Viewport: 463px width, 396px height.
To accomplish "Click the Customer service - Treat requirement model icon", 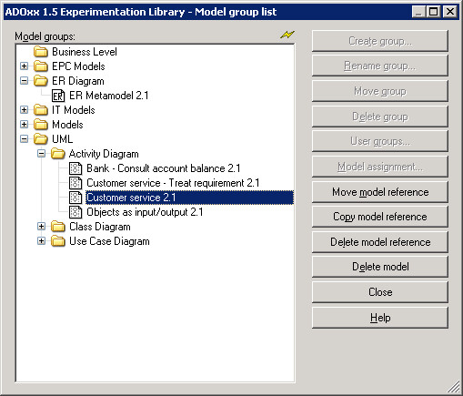I will (x=75, y=183).
